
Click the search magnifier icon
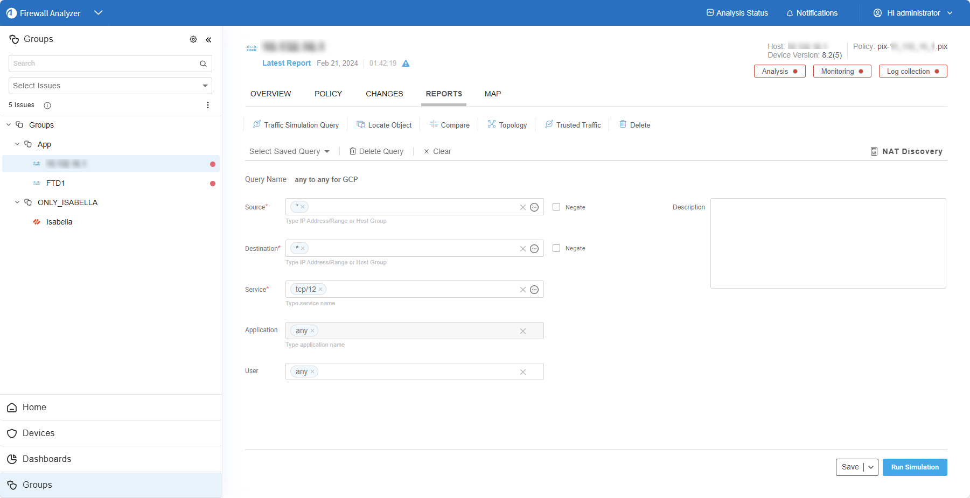pos(203,64)
